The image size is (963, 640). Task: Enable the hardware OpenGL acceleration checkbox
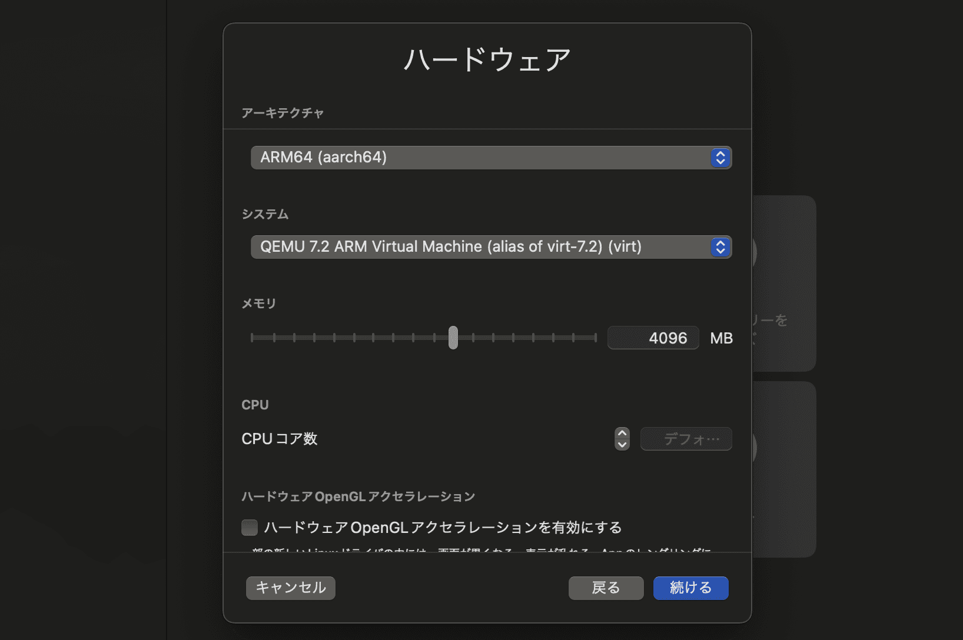[250, 528]
